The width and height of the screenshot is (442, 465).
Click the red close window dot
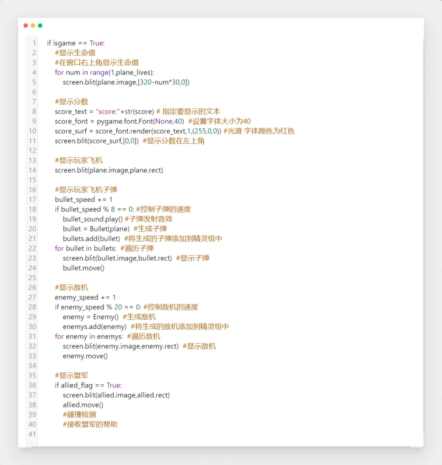point(26,25)
